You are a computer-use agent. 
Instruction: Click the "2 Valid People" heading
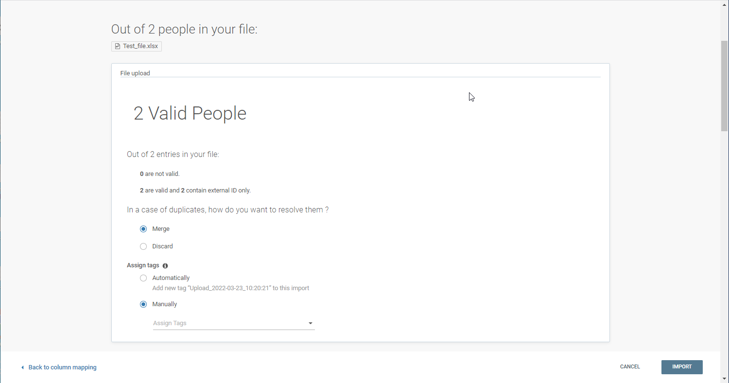(x=190, y=113)
